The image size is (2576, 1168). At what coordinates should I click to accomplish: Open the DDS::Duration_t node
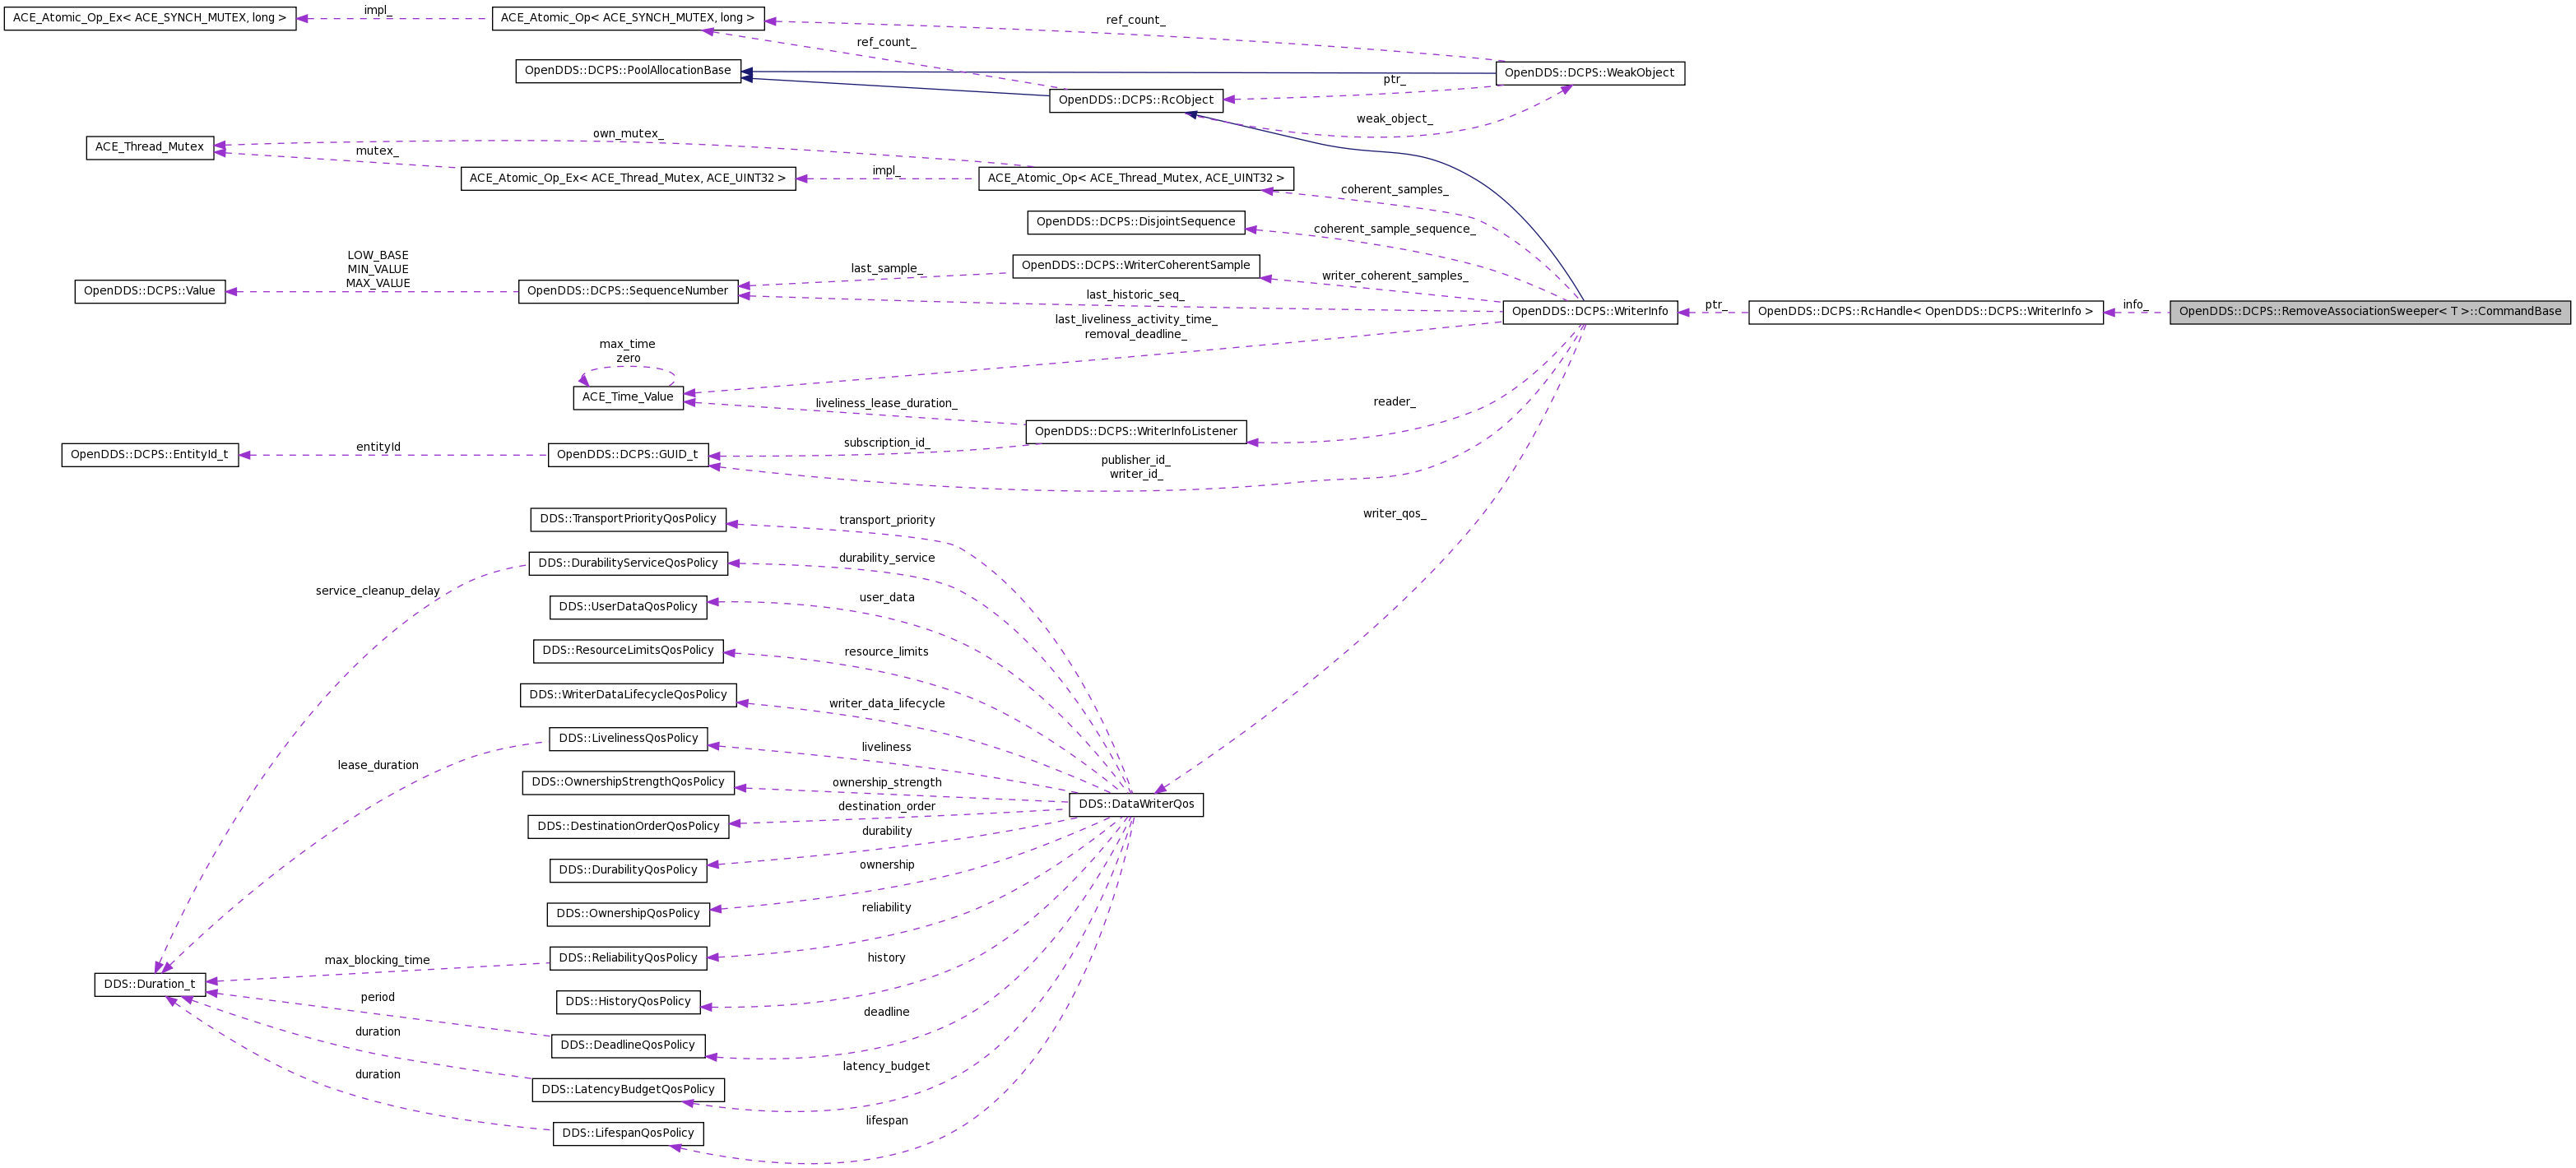pyautogui.click(x=150, y=984)
